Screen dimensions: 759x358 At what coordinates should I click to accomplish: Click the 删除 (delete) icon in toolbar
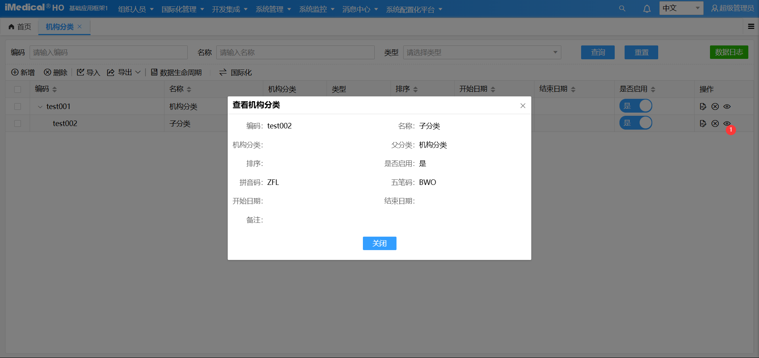click(x=47, y=72)
